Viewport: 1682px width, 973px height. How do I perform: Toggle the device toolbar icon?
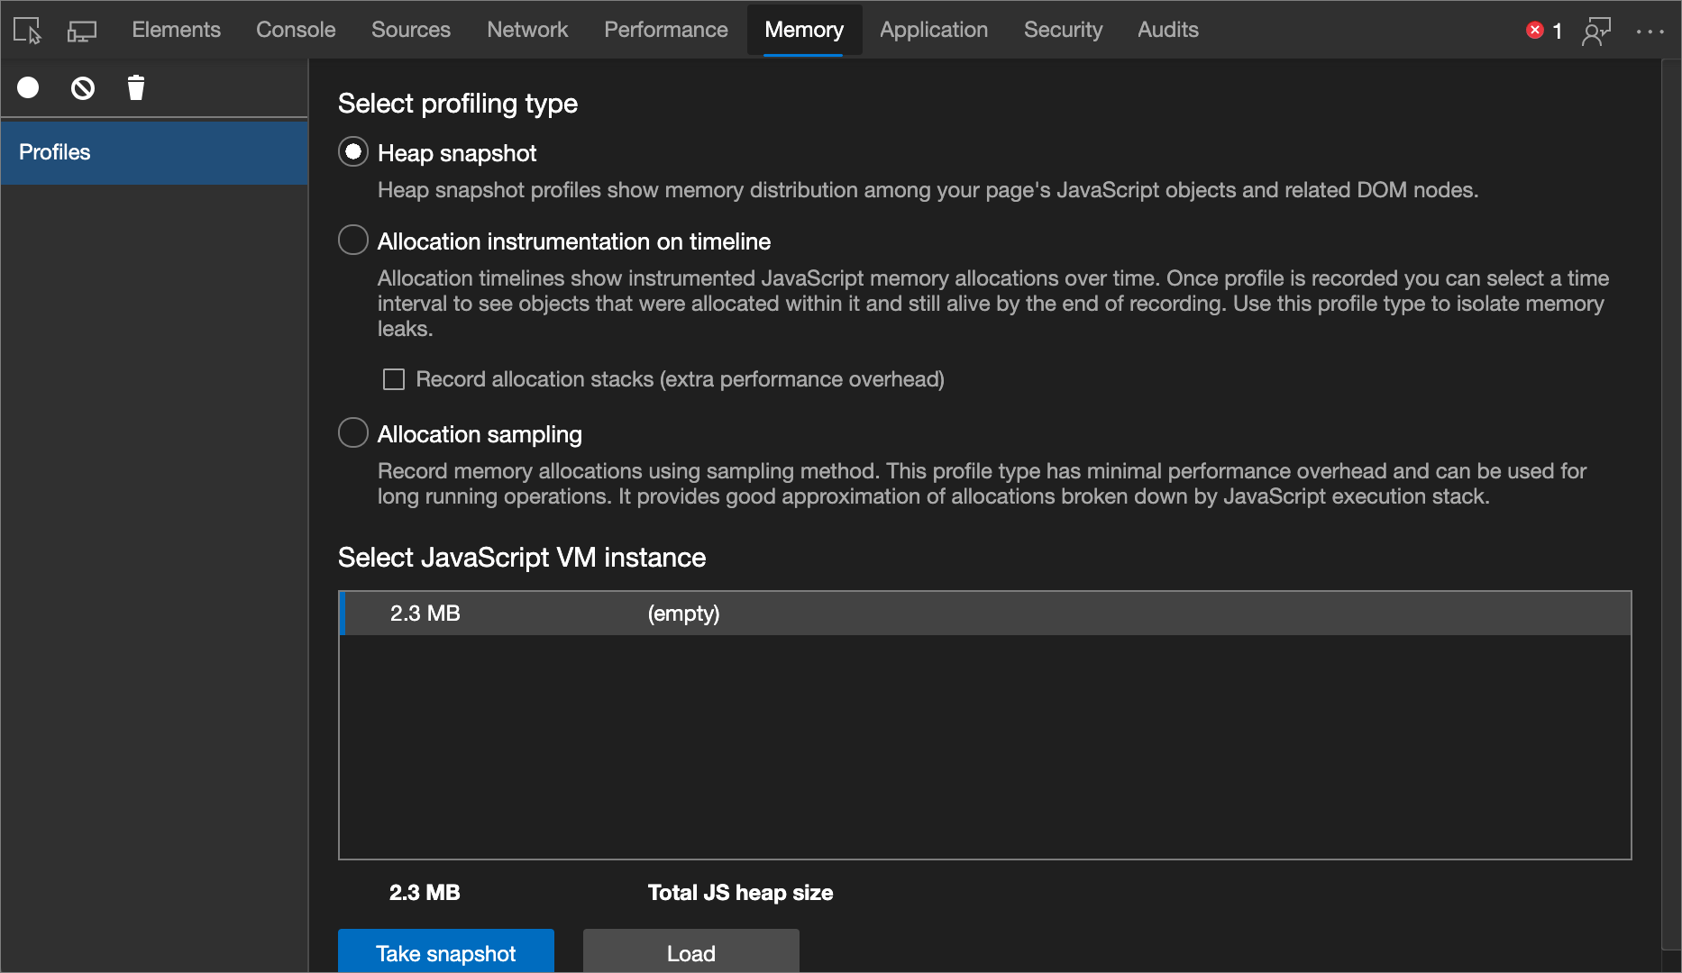[81, 30]
